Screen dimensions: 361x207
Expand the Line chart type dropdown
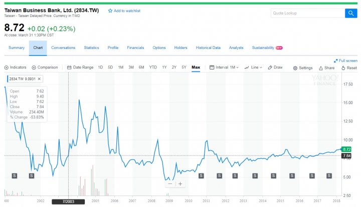coord(257,67)
